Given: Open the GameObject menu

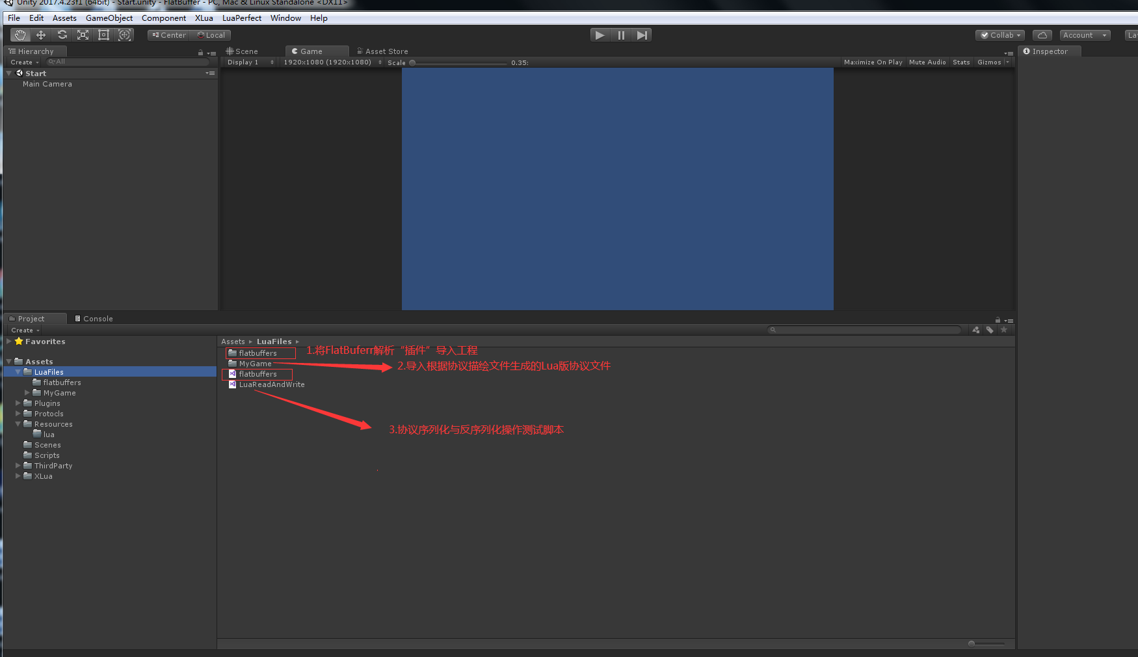Looking at the screenshot, I should [109, 18].
